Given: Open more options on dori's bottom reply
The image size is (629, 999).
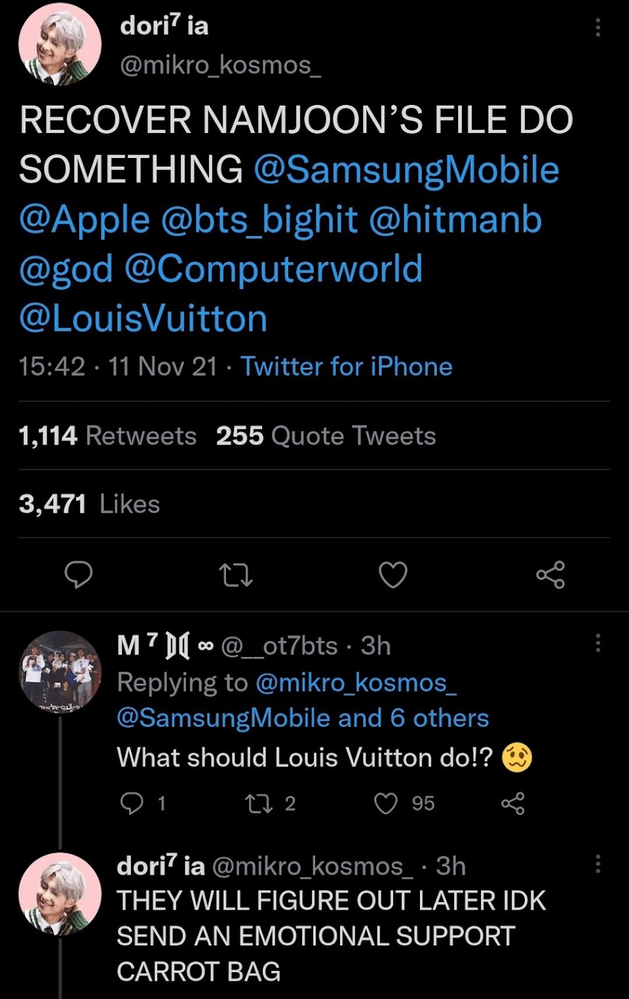Looking at the screenshot, I should [598, 864].
